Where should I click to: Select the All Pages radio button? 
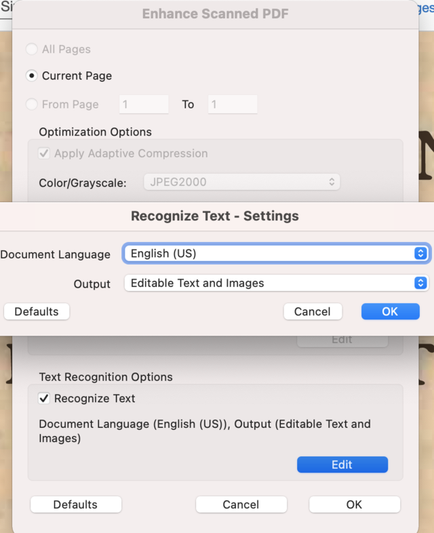(x=32, y=50)
